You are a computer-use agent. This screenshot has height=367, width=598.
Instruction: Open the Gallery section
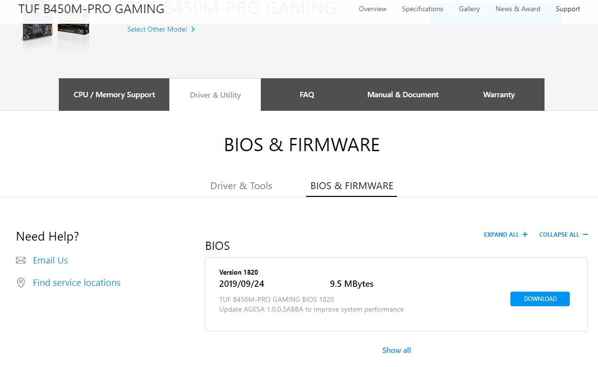(470, 9)
